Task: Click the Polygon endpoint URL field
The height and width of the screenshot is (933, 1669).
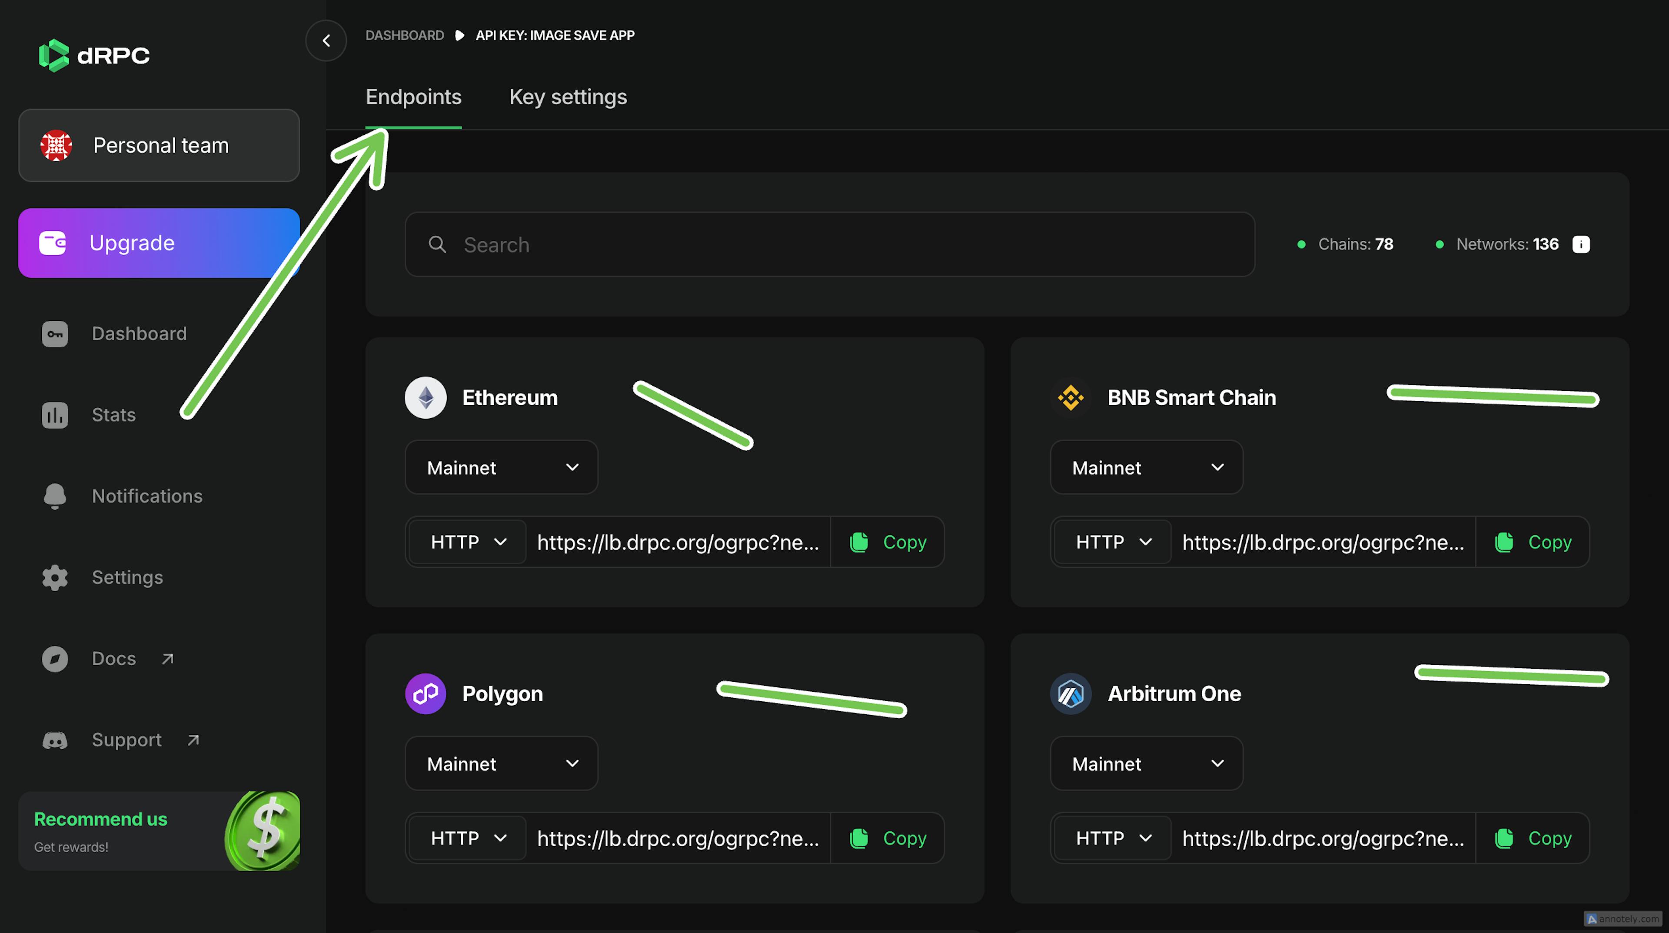Action: [x=678, y=838]
